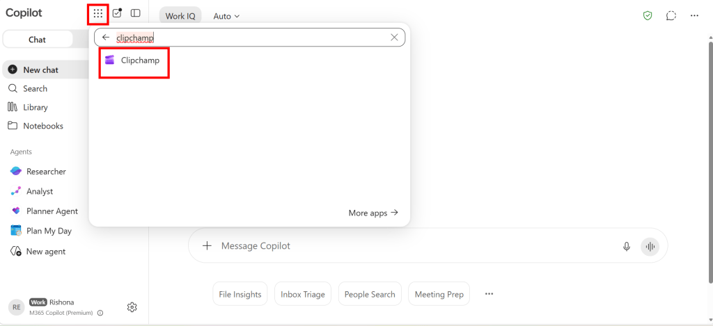Choose the Inbox Triage prompt chip
The width and height of the screenshot is (713, 326).
(303, 294)
